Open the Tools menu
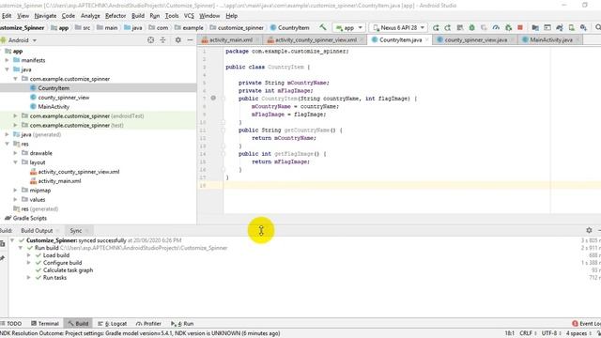 click(172, 16)
